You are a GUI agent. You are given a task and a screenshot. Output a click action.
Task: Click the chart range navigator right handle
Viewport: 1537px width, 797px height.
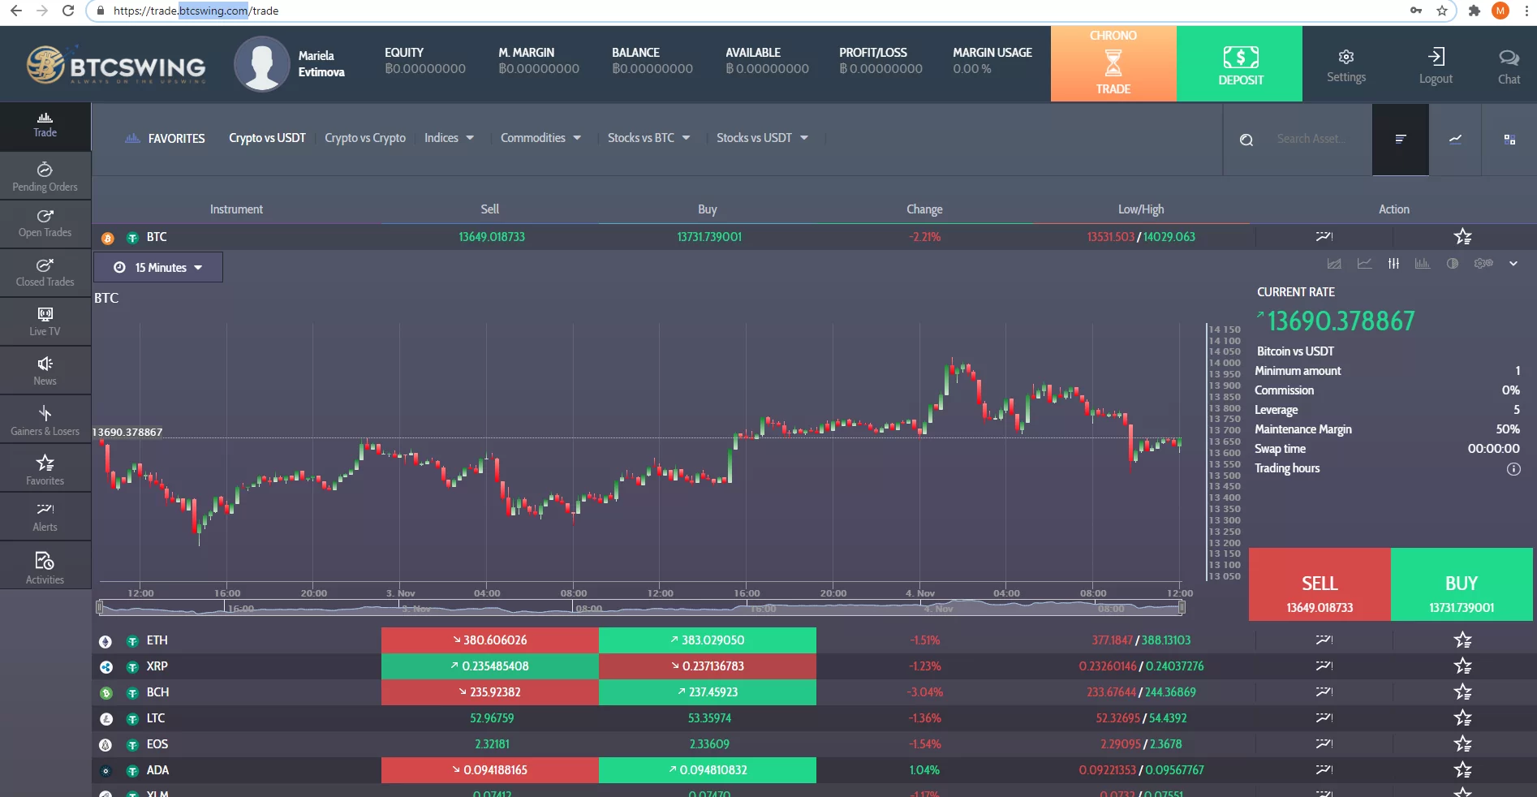pos(1182,607)
